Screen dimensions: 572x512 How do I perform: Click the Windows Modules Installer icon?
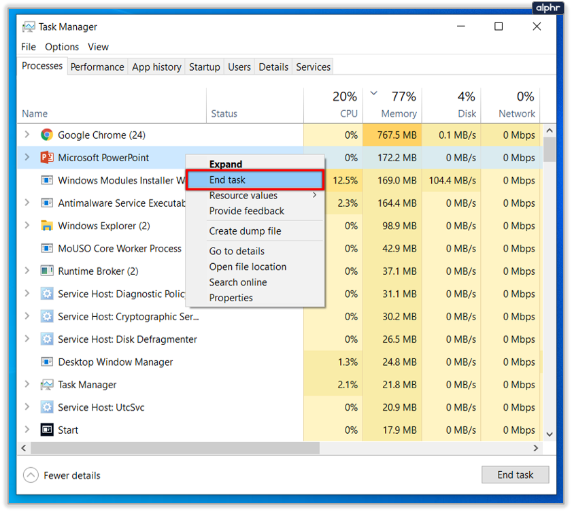click(x=47, y=180)
